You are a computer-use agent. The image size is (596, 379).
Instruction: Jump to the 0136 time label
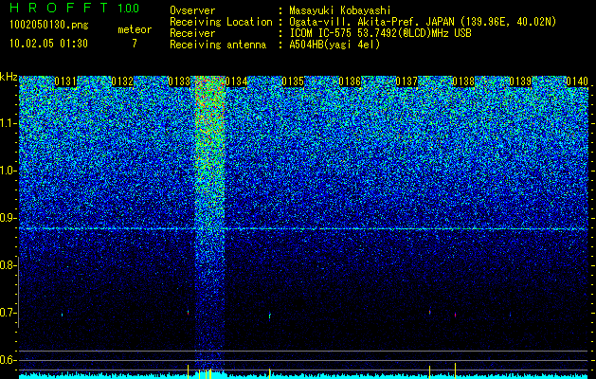[x=350, y=81]
